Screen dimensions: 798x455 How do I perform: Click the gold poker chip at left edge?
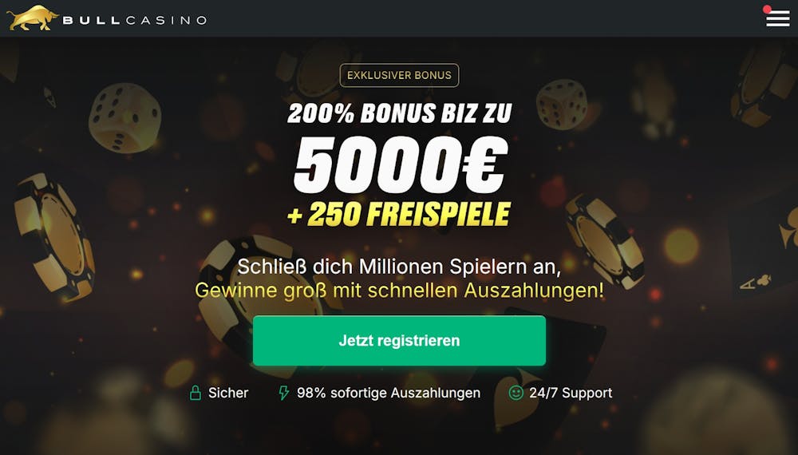[x=53, y=237]
